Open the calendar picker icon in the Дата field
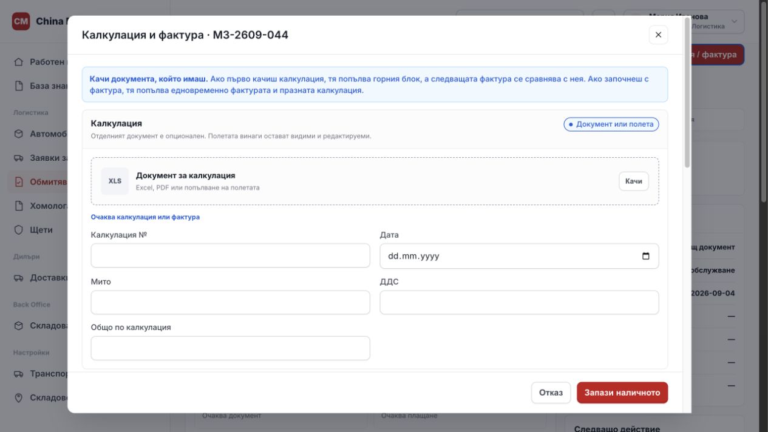Image resolution: width=768 pixels, height=432 pixels. coord(646,256)
